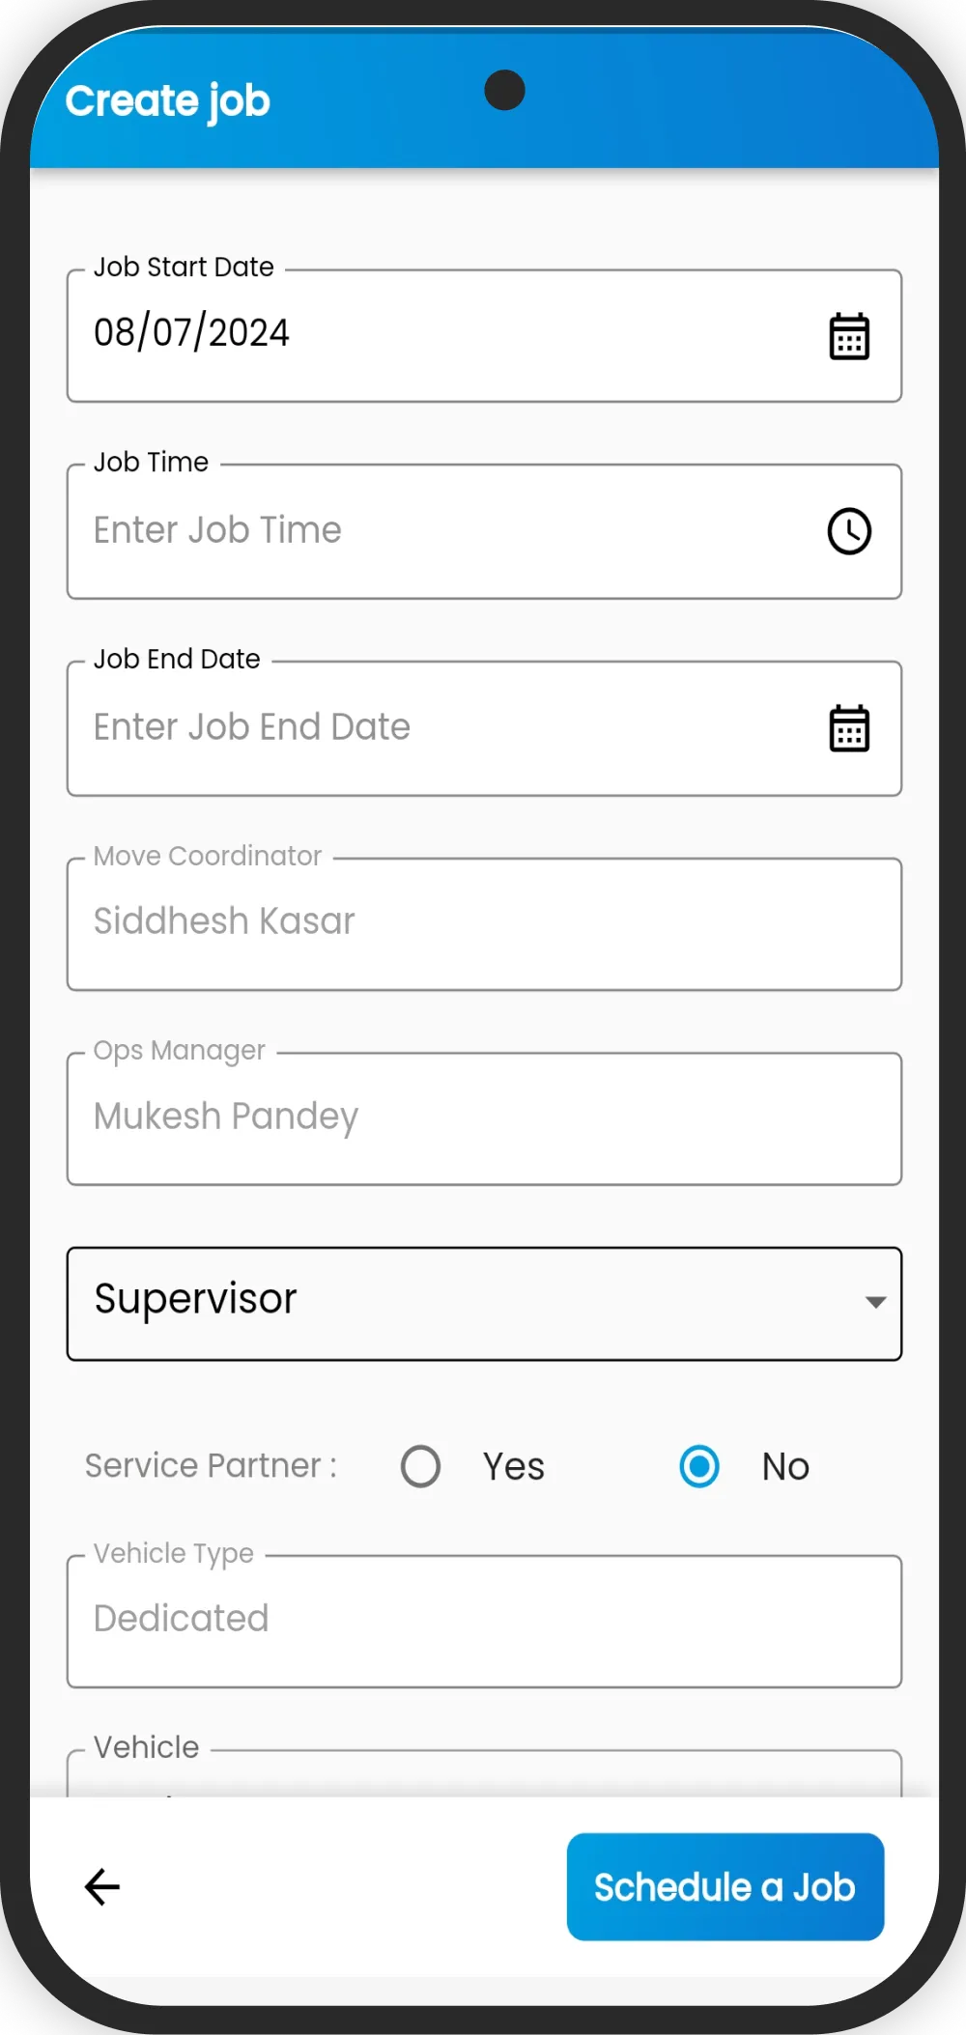Click the No label beside Service Partner
Image resolution: width=966 pixels, height=2035 pixels.
[x=785, y=1467]
